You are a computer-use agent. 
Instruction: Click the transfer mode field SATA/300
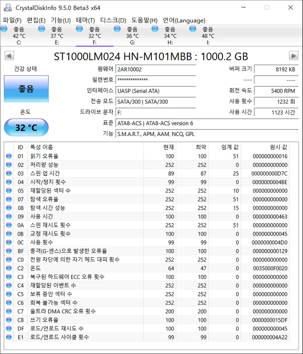(x=156, y=102)
